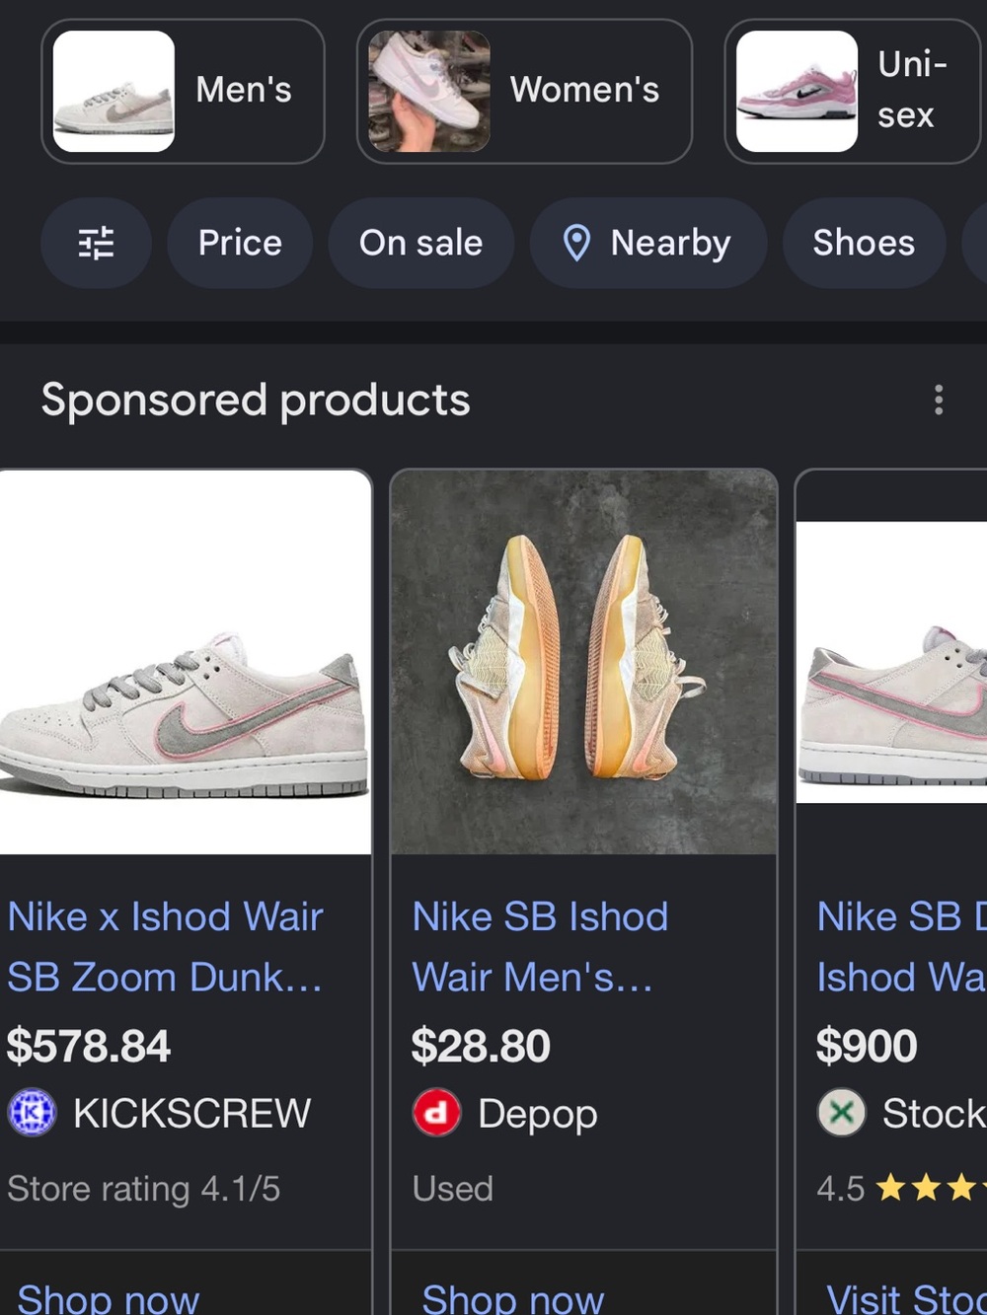Image resolution: width=987 pixels, height=1315 pixels.
Task: Open the Sponsored products three-dot menu
Action: (938, 400)
